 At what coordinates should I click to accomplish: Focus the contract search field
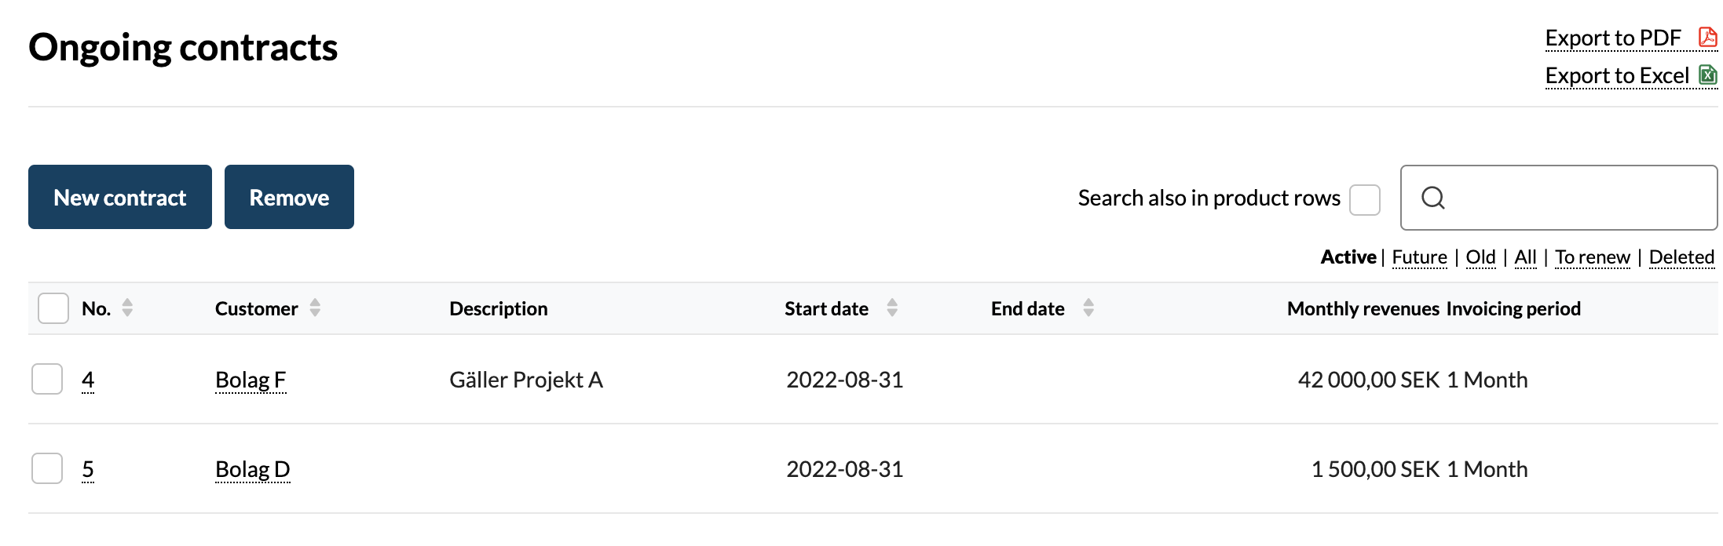point(1559,198)
